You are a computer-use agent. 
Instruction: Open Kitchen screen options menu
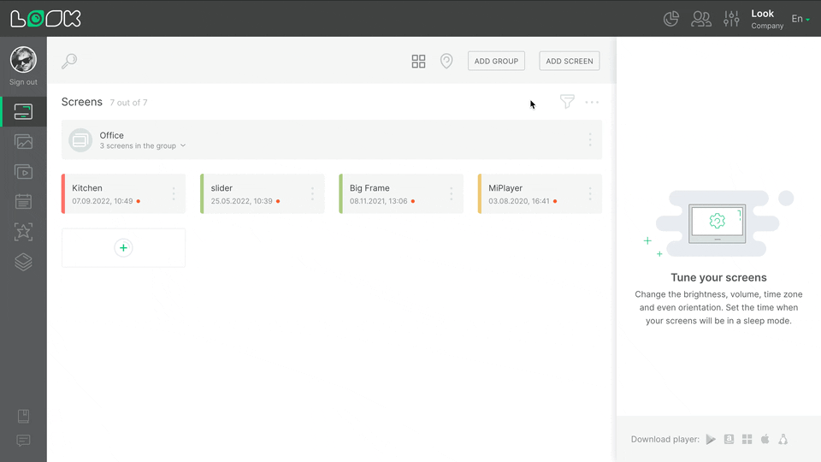[174, 194]
